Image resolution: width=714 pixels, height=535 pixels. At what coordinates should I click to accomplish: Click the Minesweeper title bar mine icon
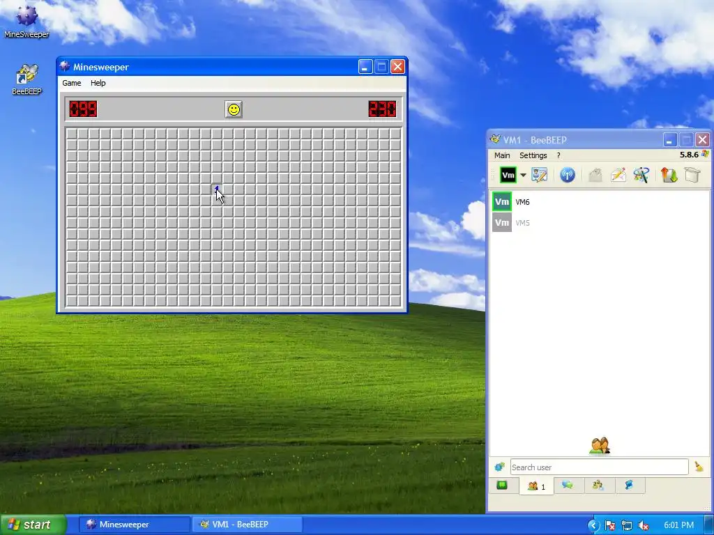point(65,66)
